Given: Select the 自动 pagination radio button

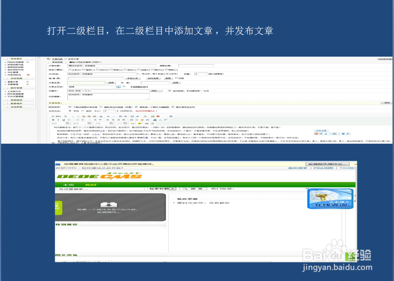Looking at the screenshot, I should (82, 110).
